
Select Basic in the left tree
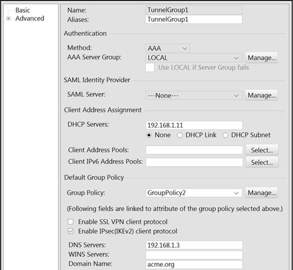pyautogui.click(x=23, y=10)
